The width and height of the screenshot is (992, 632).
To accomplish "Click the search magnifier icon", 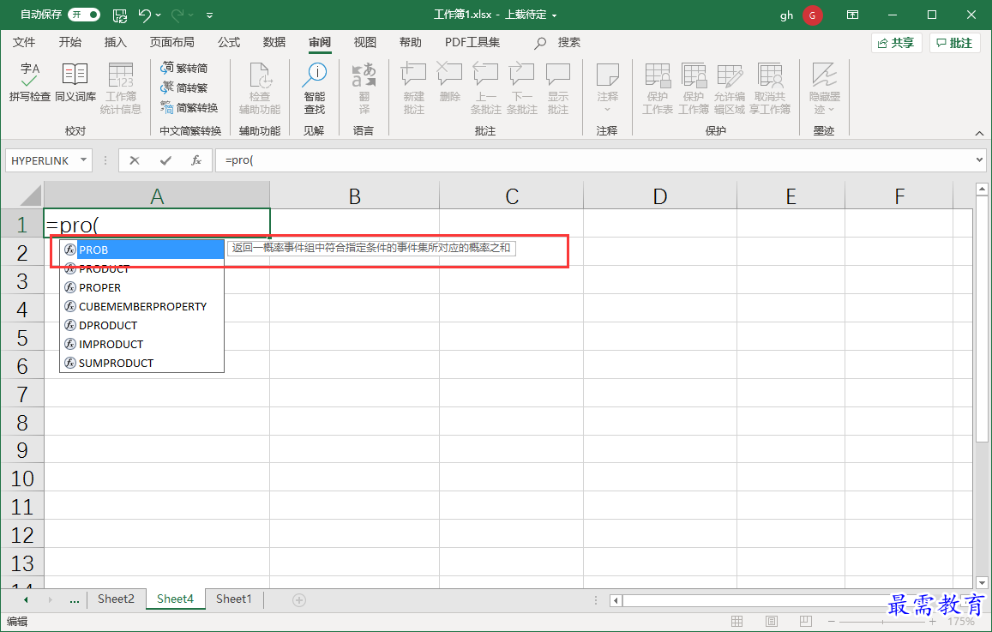I will 540,43.
